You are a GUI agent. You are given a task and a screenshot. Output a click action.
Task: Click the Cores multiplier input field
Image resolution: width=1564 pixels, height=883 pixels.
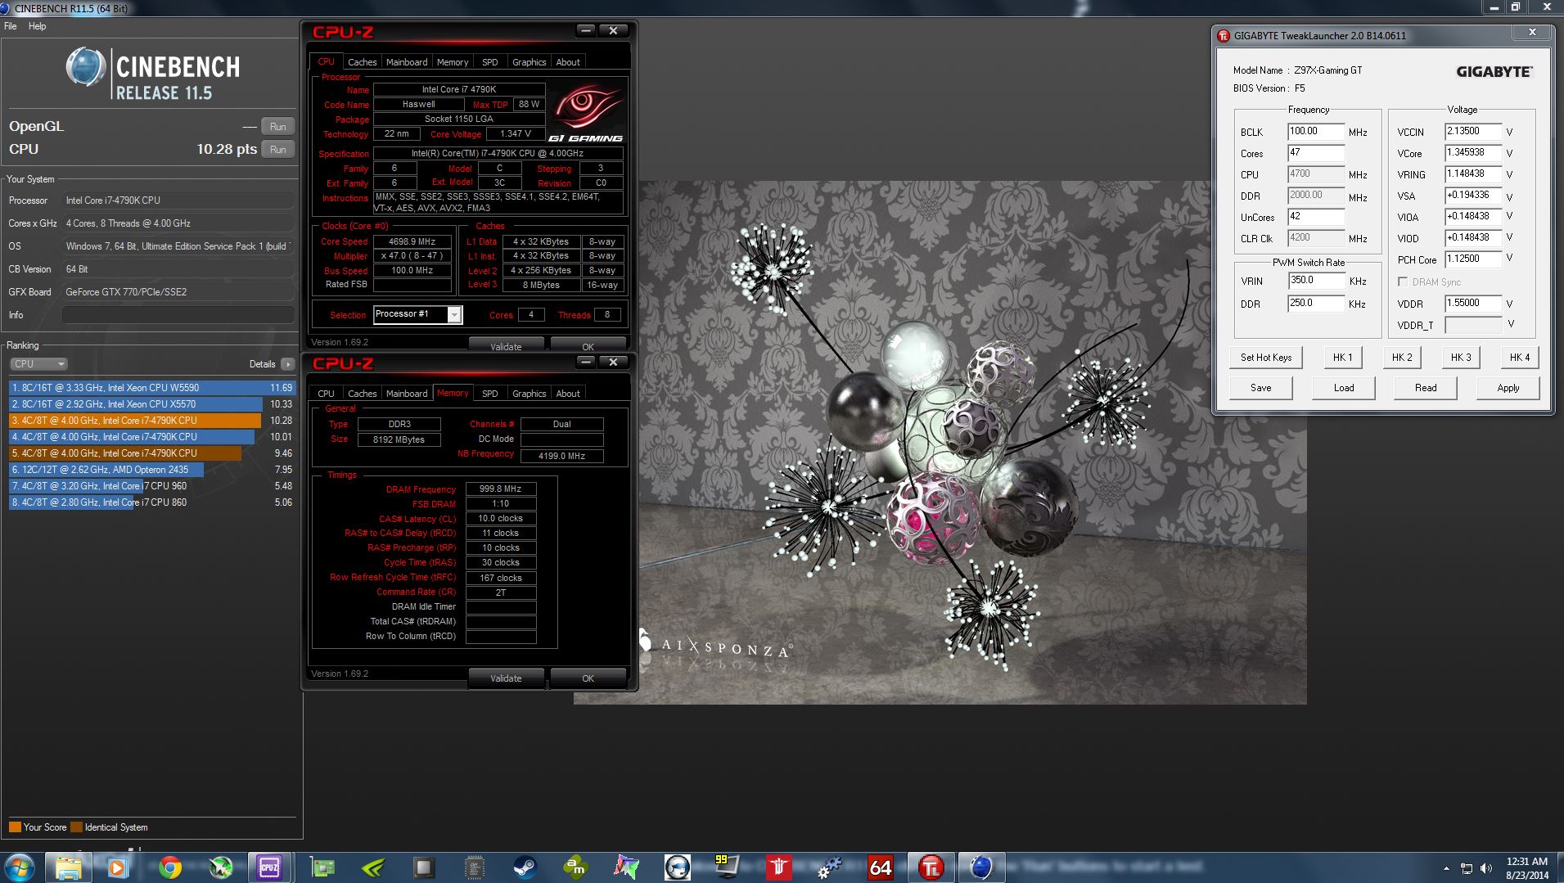click(x=1316, y=152)
